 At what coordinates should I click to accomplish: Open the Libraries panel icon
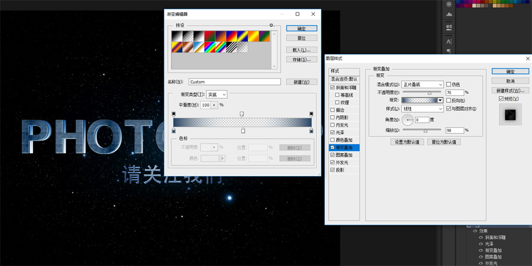click(449, 27)
